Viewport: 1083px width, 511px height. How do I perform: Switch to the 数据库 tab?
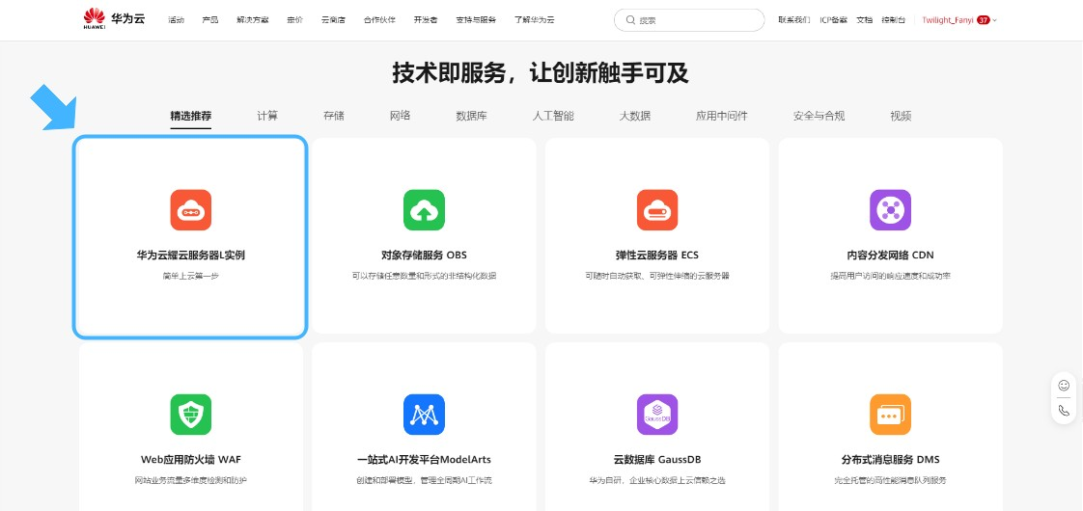(472, 116)
